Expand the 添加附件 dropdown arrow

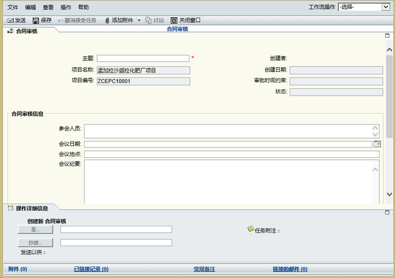pyautogui.click(x=139, y=20)
